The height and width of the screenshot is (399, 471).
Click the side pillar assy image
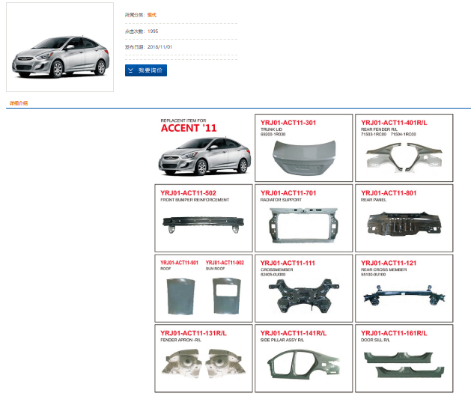click(x=303, y=365)
